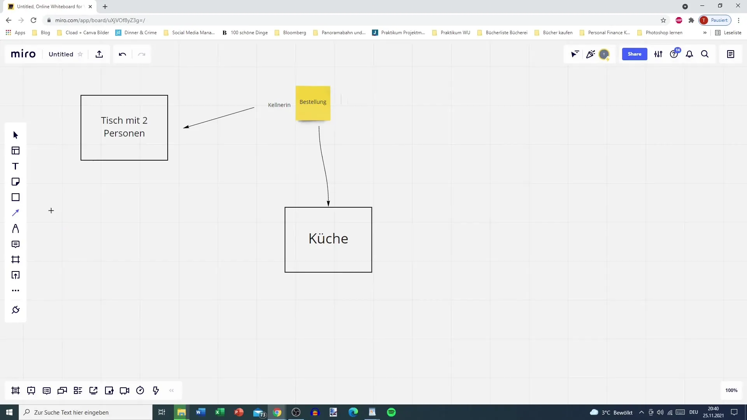Click the undo arrow button
This screenshot has height=420, width=747.
122,54
